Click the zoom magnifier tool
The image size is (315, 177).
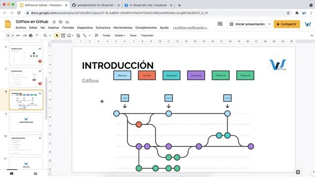point(45,35)
